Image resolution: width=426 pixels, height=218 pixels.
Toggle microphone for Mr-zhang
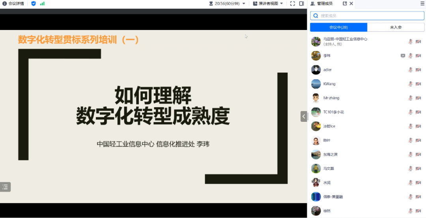[410, 98]
